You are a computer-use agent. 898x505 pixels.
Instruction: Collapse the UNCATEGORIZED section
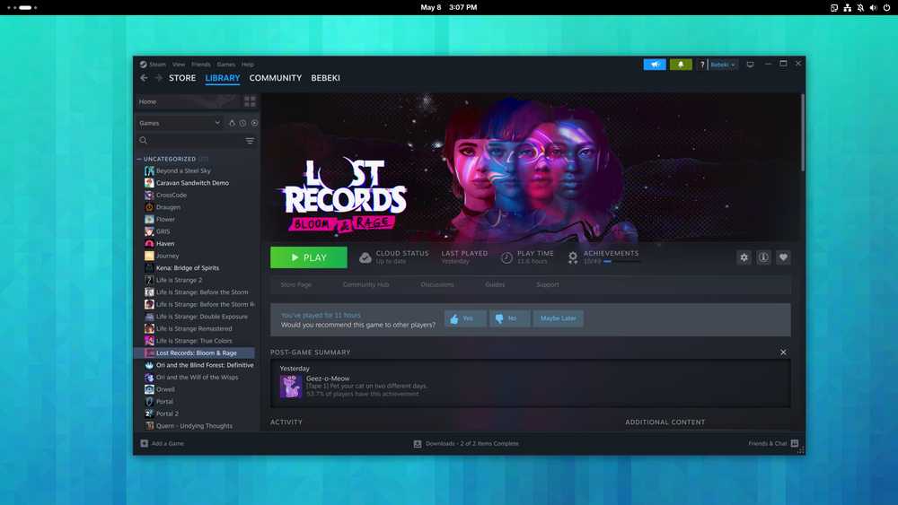pos(139,159)
